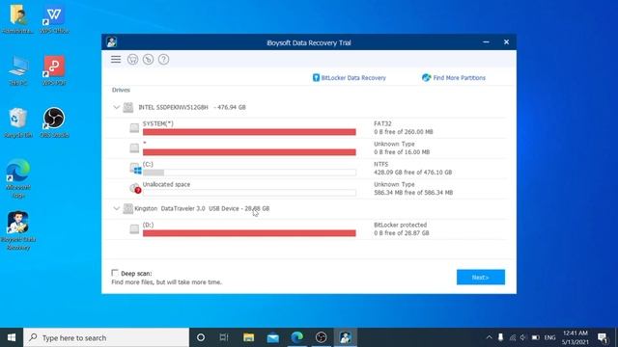Screen dimensions: 618x347
Task: Click the Unknown Type 16.00 MB red bar
Action: tap(249, 152)
